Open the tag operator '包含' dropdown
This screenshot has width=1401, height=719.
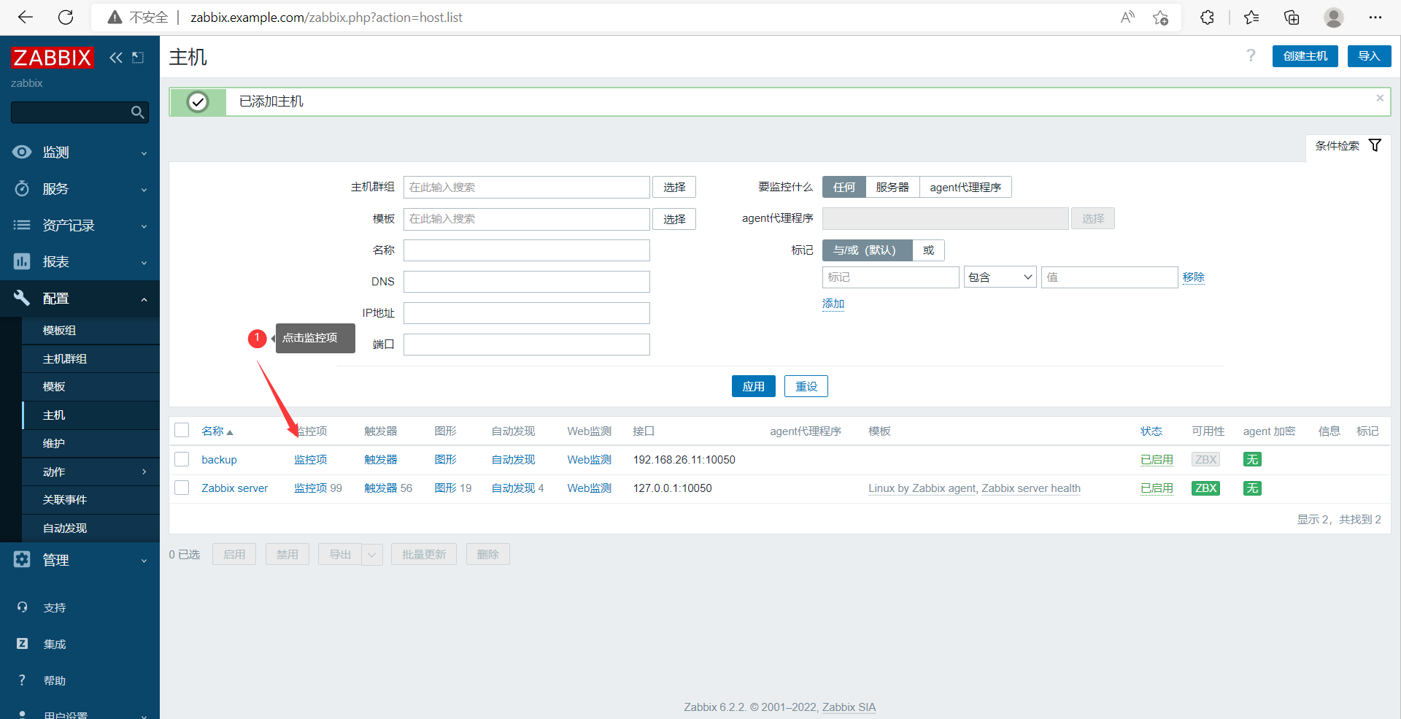1000,277
